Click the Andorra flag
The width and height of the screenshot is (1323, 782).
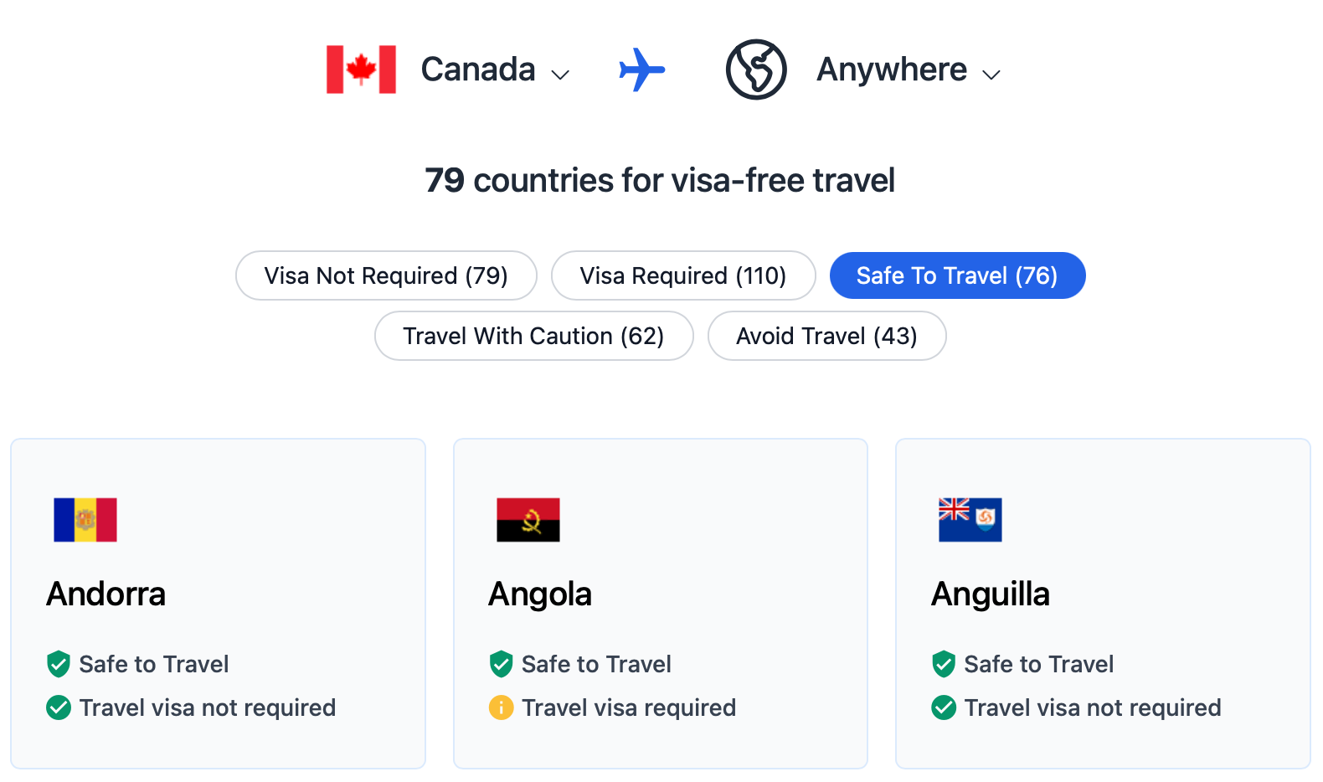coord(85,520)
